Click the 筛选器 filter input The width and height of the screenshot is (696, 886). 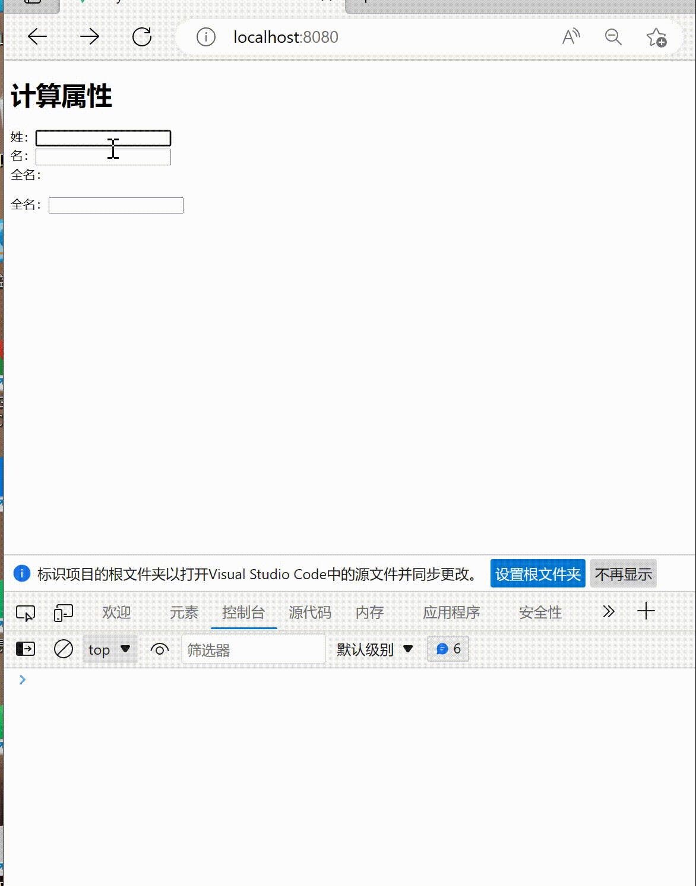click(x=254, y=649)
